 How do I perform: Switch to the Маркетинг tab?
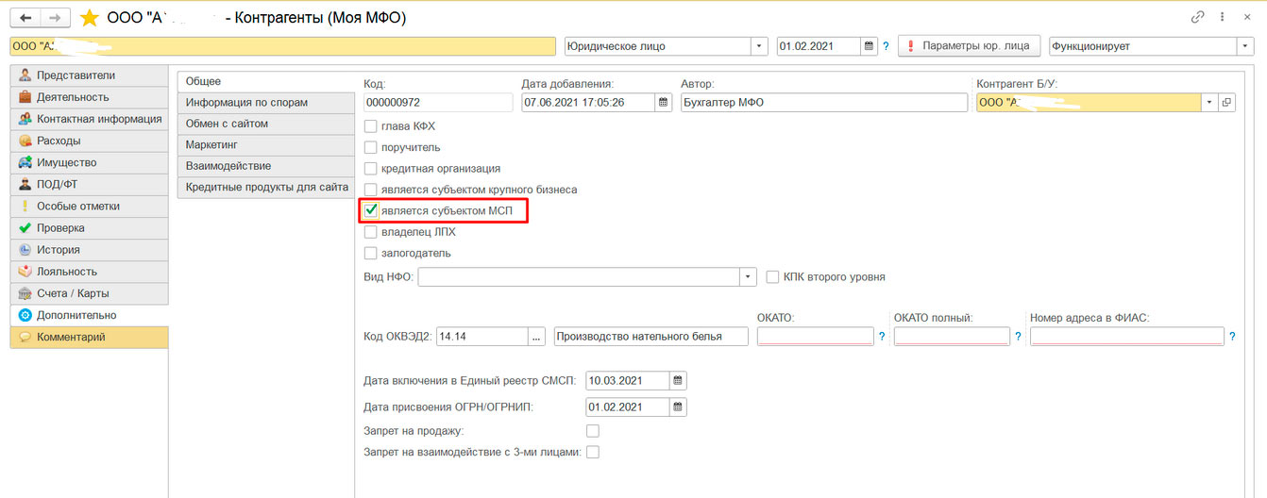[x=265, y=145]
